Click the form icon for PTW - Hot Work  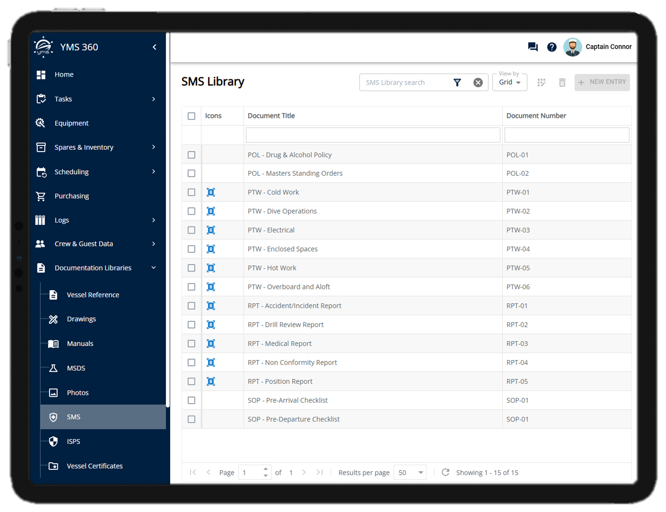[x=211, y=268]
